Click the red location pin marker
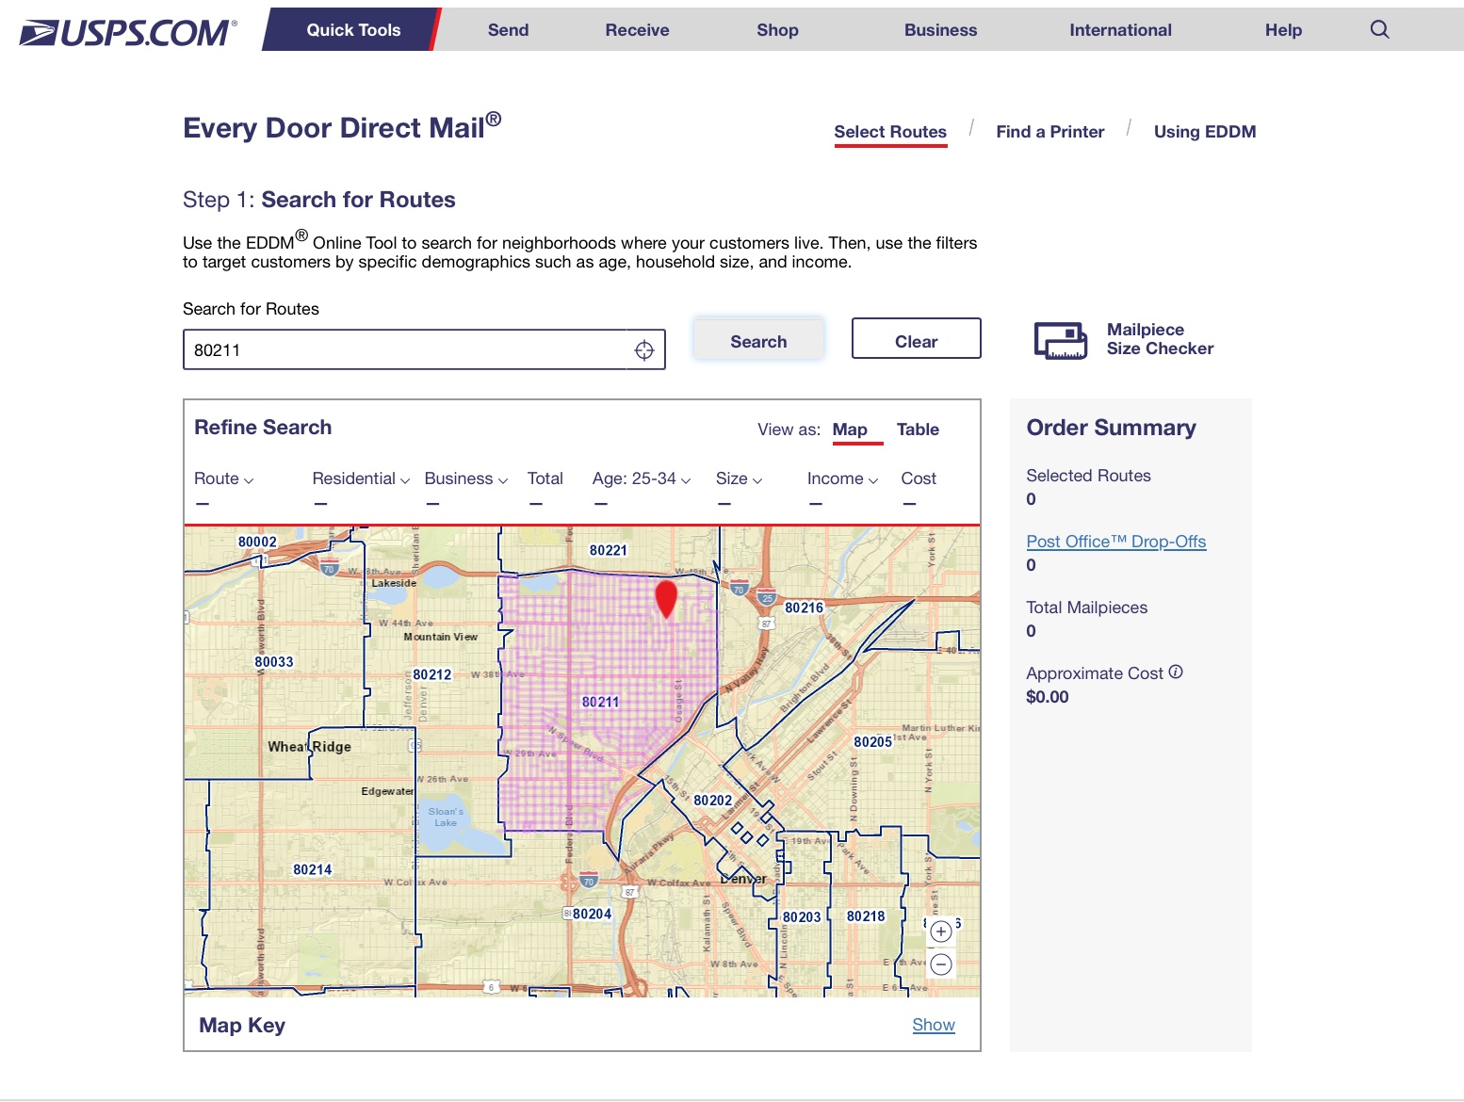Screen dimensions: 1464x1102 coord(666,599)
